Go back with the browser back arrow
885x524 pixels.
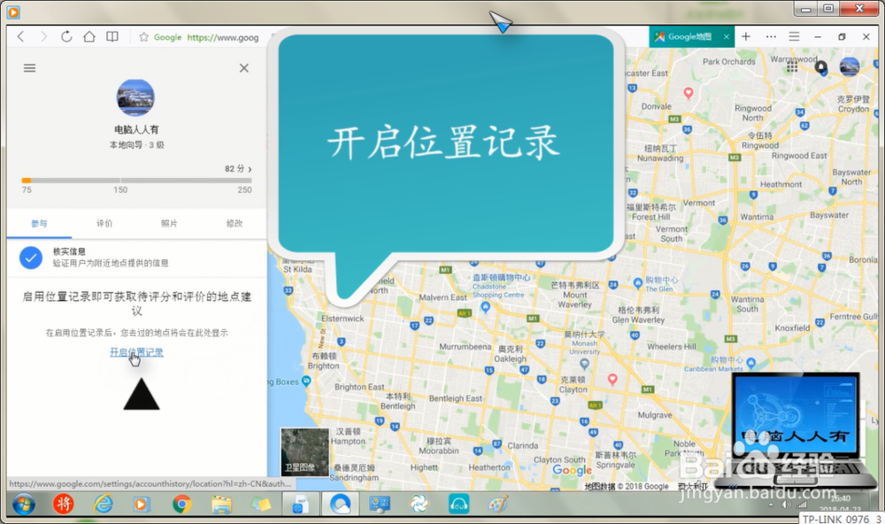pos(21,36)
